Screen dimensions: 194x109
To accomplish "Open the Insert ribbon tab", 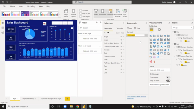I will pos(21,6).
